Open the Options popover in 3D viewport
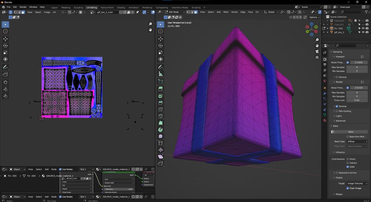The height and width of the screenshot is (202, 371). (314, 17)
